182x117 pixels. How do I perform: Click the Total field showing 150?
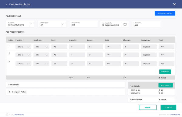point(167,55)
